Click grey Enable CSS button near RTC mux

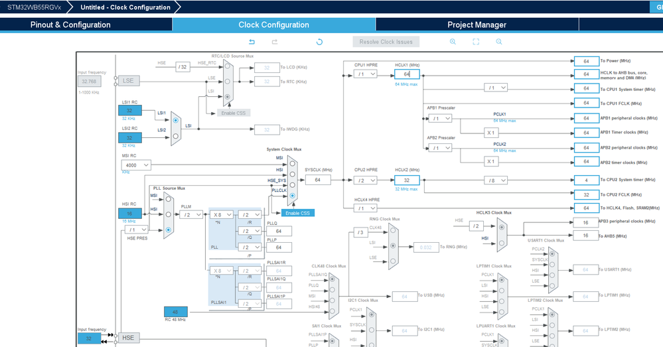(x=234, y=113)
